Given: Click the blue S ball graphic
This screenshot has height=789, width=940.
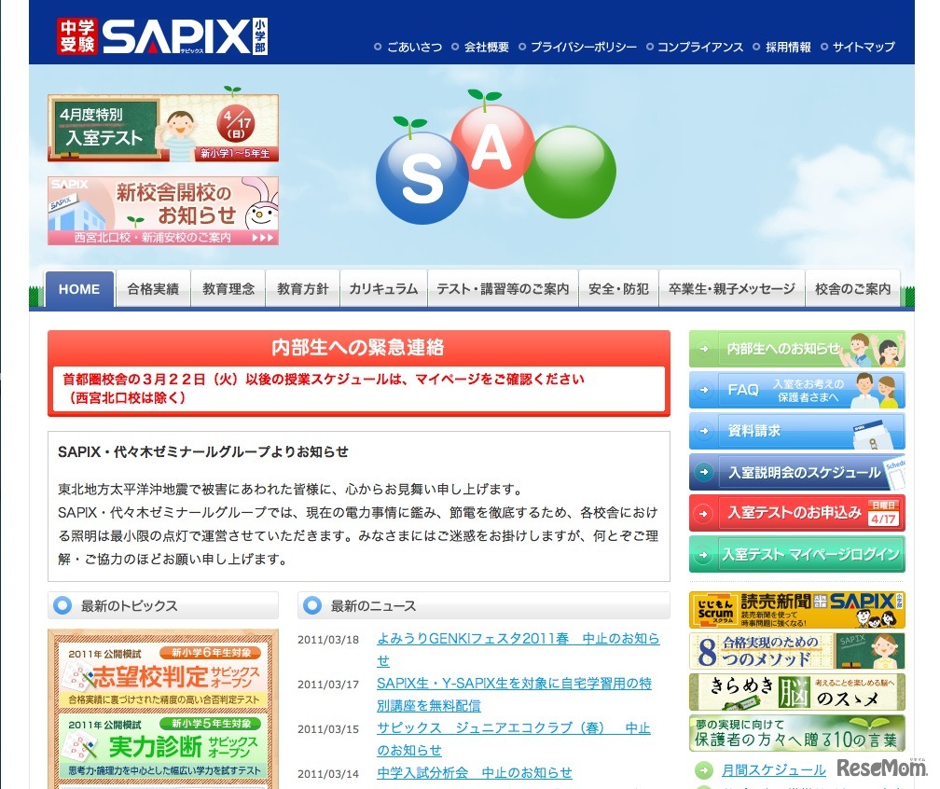Looking at the screenshot, I should (422, 178).
